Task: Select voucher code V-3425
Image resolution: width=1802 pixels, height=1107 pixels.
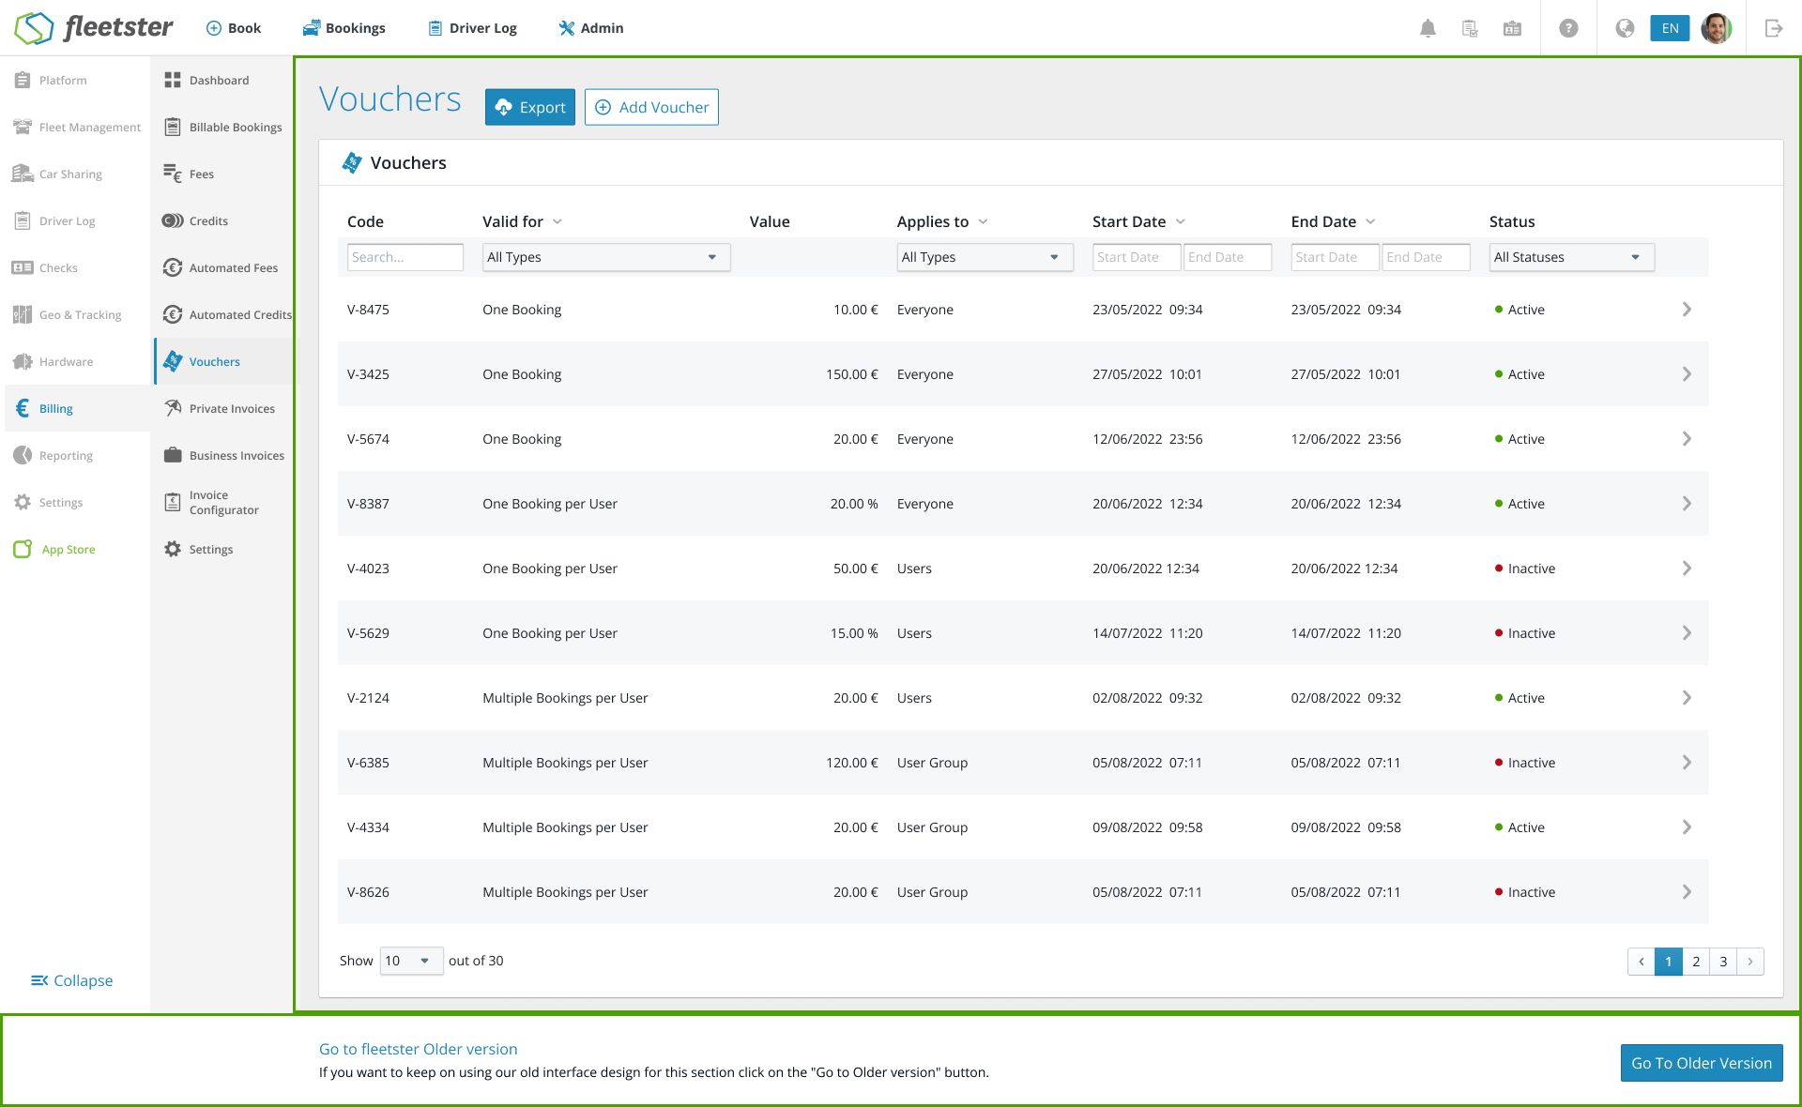Action: (368, 374)
